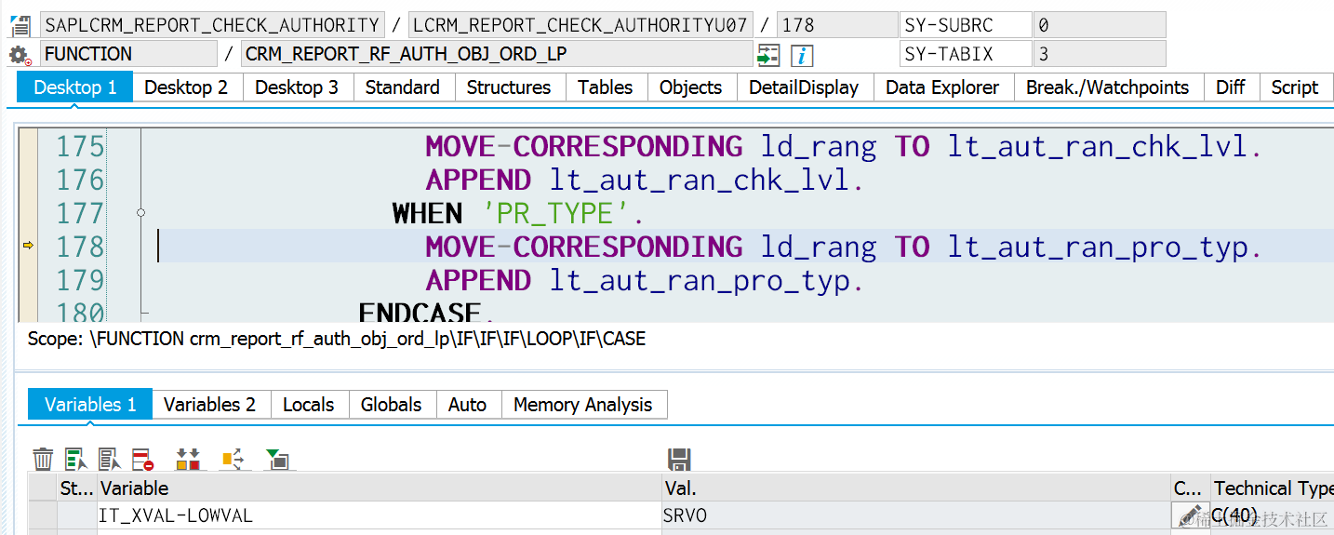Switch to Desktop 2 tab
Viewport: 1334px width, 535px height.
(186, 87)
